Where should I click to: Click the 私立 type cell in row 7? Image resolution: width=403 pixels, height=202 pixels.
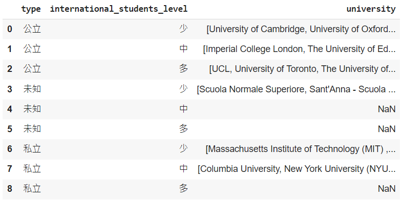pyautogui.click(x=32, y=169)
